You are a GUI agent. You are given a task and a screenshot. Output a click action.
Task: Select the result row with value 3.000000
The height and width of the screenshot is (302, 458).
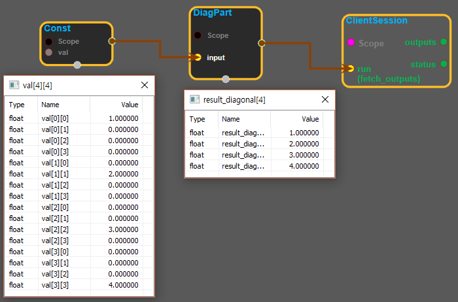(x=258, y=155)
